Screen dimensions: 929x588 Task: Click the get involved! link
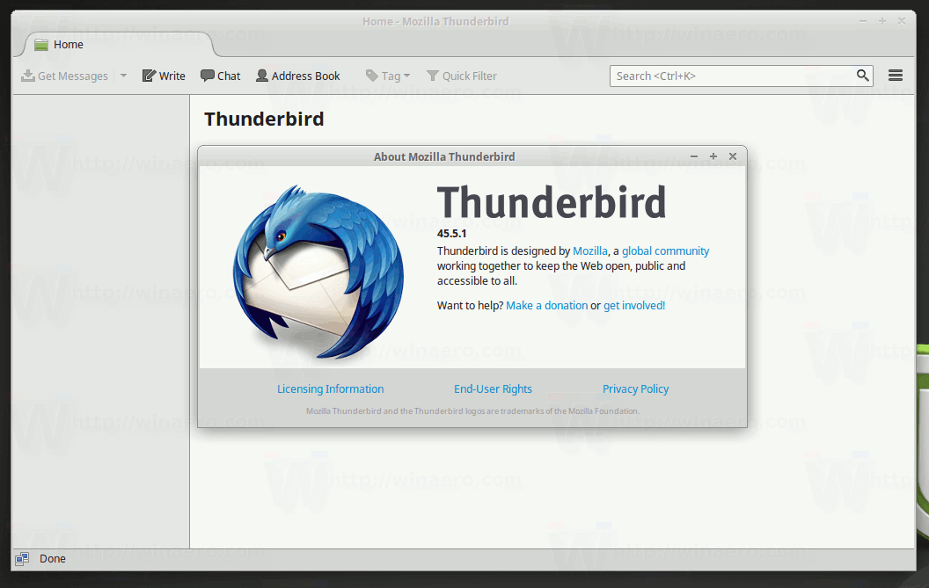click(x=634, y=306)
